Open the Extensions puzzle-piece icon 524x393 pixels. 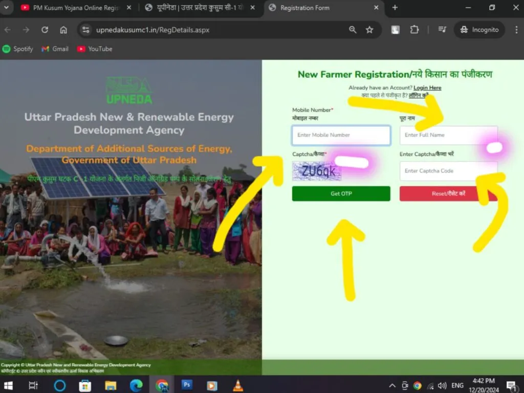pos(416,30)
